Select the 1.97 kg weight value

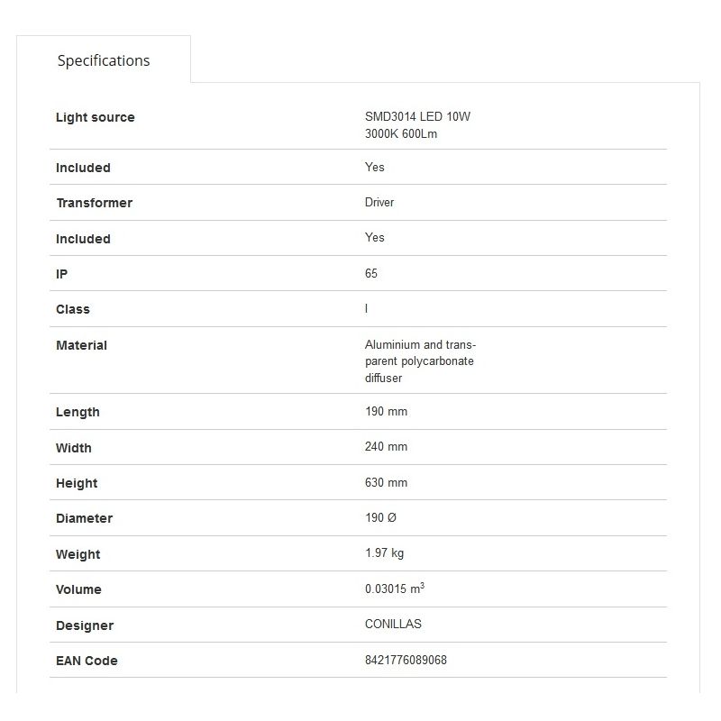[384, 553]
